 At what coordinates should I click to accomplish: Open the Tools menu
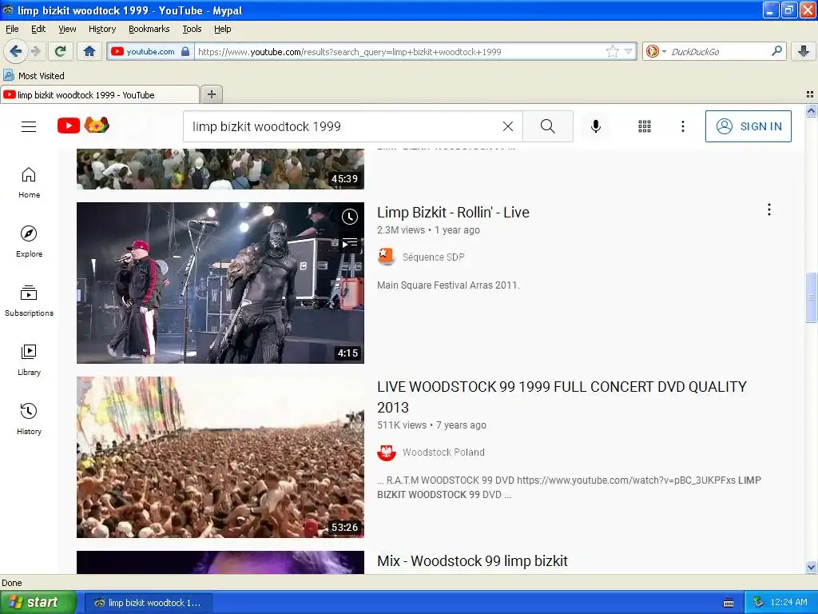pyautogui.click(x=192, y=29)
